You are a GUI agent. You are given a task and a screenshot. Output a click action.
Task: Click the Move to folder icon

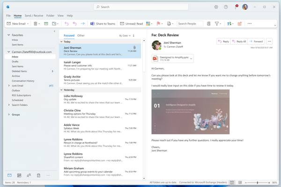(x=54, y=24)
